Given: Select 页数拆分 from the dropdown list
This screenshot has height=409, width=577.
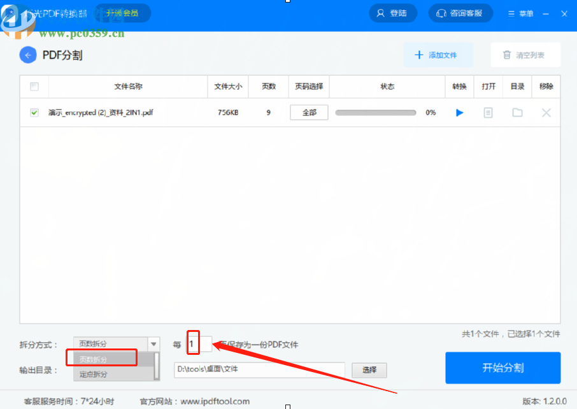Looking at the screenshot, I should [x=102, y=359].
